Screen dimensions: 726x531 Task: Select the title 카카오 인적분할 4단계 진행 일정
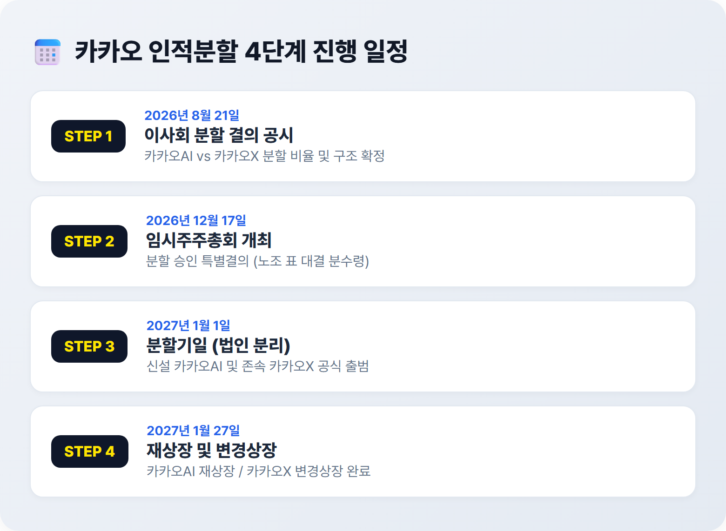click(x=241, y=52)
